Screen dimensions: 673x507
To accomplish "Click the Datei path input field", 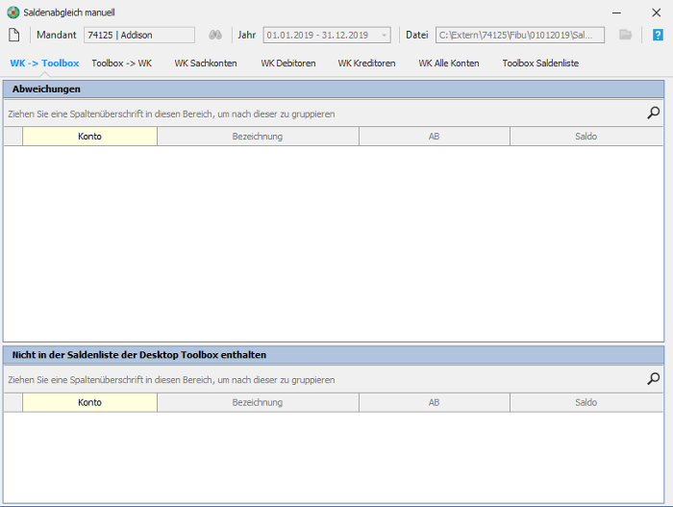I will 520,36.
